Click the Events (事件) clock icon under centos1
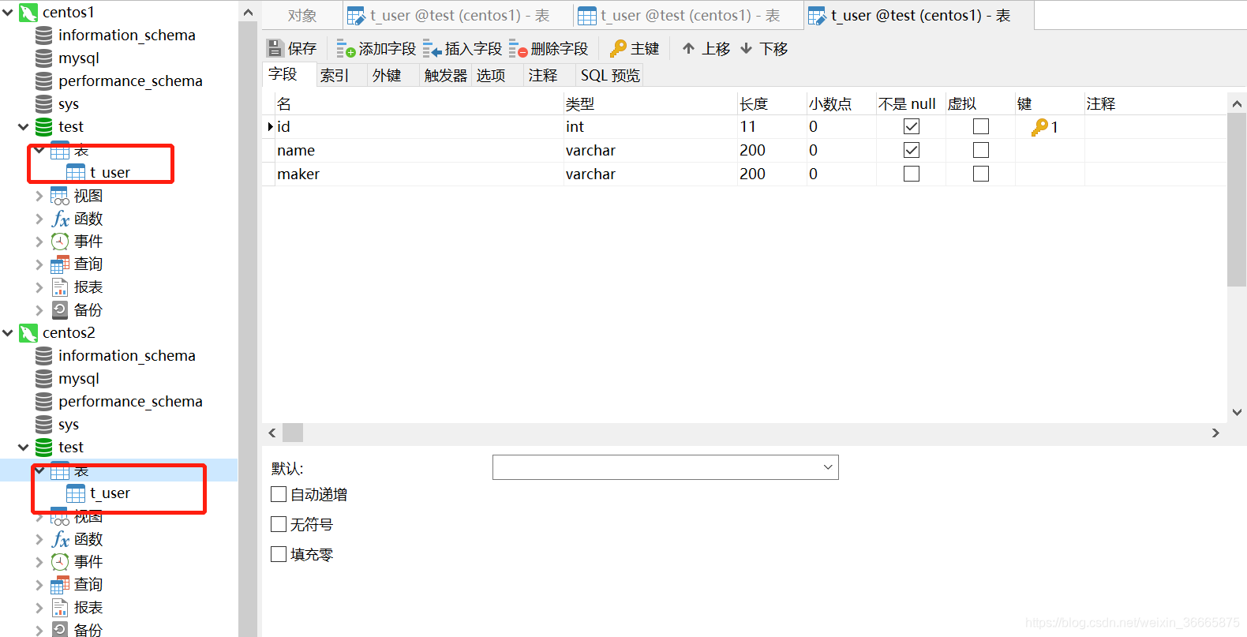 pos(60,241)
